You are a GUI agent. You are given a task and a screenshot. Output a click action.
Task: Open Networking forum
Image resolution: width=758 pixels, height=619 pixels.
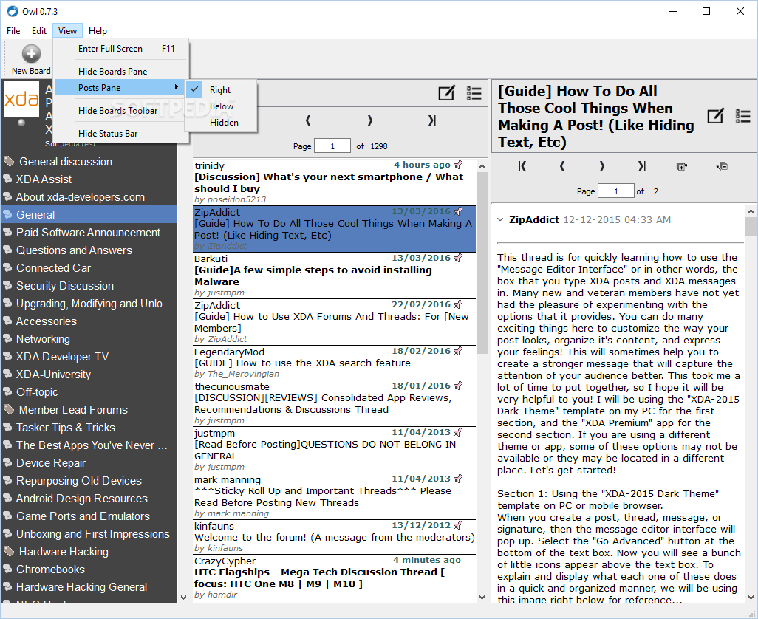click(x=89, y=339)
